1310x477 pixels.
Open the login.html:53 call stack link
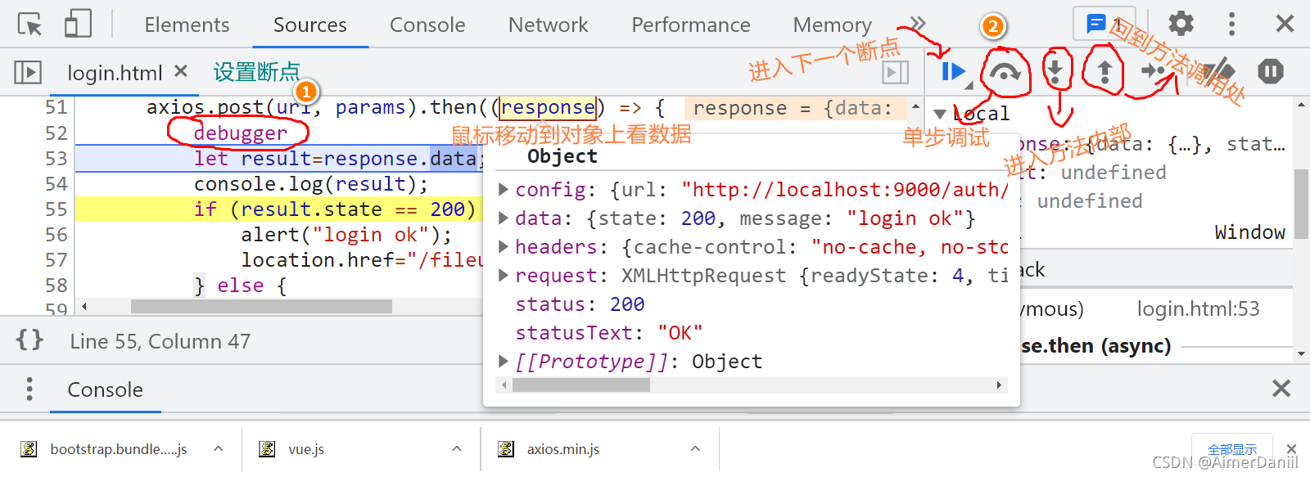(1198, 309)
